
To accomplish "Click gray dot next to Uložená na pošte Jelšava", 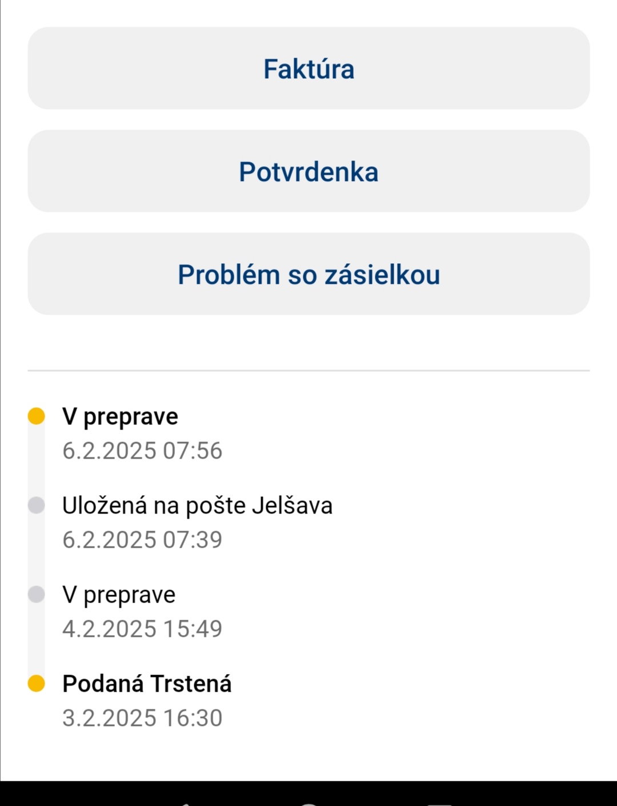I will coord(36,505).
